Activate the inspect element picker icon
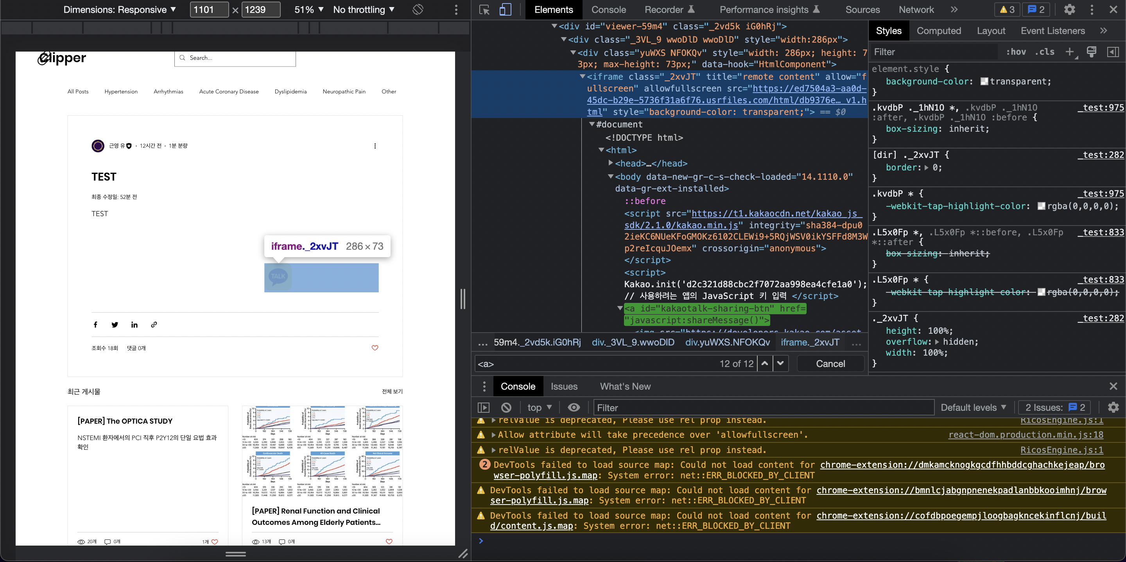Image resolution: width=1126 pixels, height=562 pixels. click(x=484, y=10)
